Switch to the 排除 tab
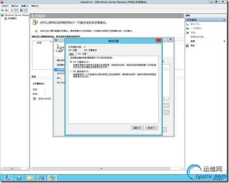This screenshot has width=229, height=183. [72, 54]
